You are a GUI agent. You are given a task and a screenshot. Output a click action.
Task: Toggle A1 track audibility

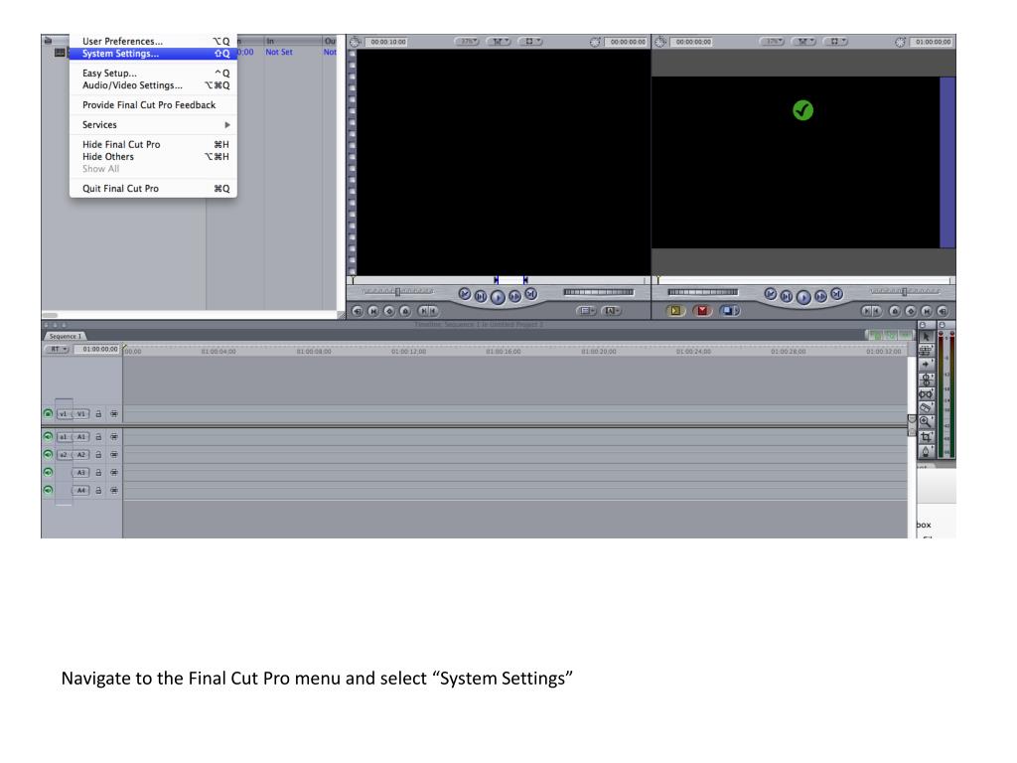click(48, 437)
